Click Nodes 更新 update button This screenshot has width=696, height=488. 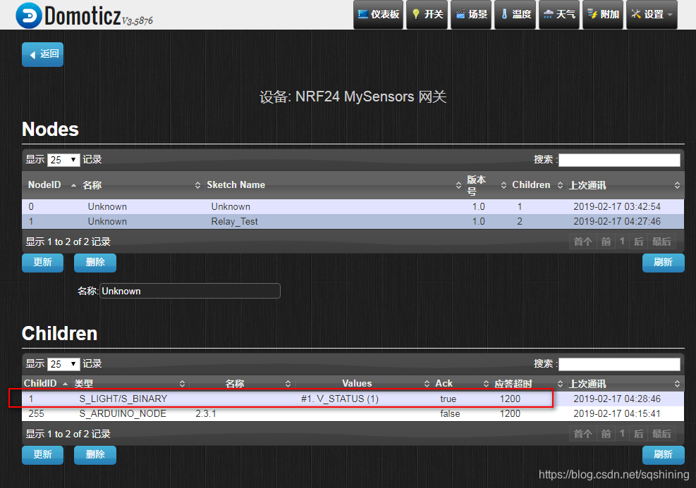42,263
